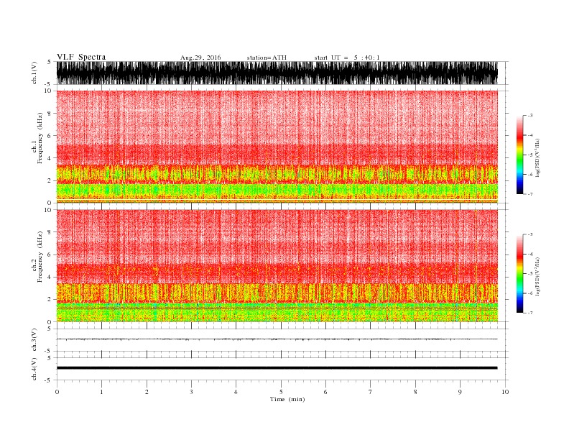Click the ch.2 spectrogram PSD color bar
Screen dimensions: 569x440
click(519, 274)
